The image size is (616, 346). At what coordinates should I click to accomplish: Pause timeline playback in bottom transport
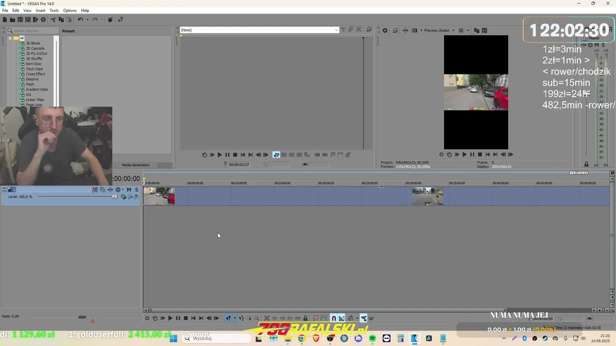tap(178, 318)
